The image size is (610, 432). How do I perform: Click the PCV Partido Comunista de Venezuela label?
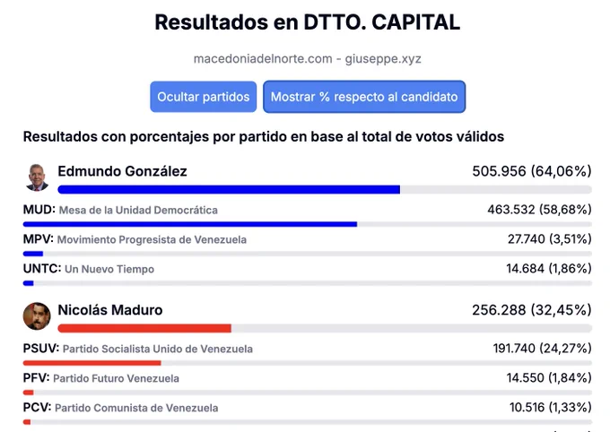tap(120, 408)
